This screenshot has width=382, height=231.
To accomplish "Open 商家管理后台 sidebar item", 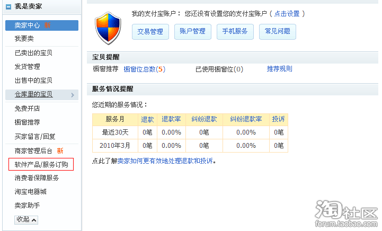I will 33,151.
